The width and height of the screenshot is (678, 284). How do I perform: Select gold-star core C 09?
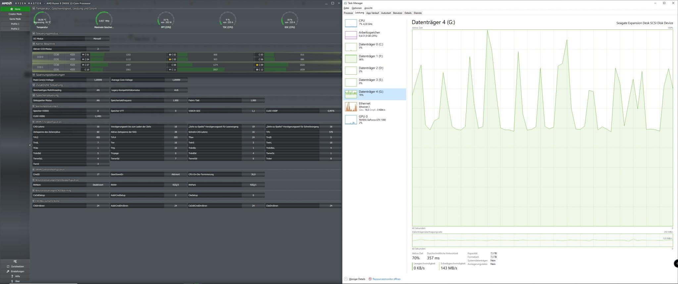click(x=260, y=65)
